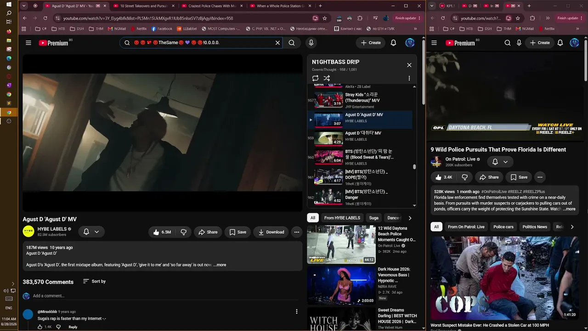Viewport: 588px width, 331px height.
Task: Like the @Miraxkbbb comment with 1.4K likes
Action: (40, 327)
